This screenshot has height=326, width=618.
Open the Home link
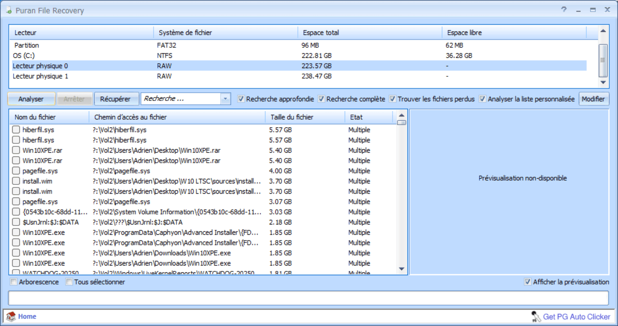click(x=27, y=317)
